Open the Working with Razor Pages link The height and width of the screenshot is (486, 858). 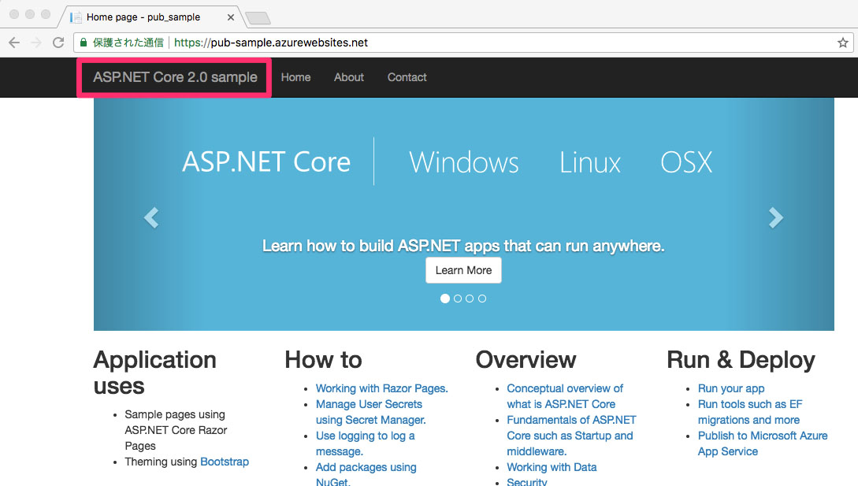click(x=381, y=388)
